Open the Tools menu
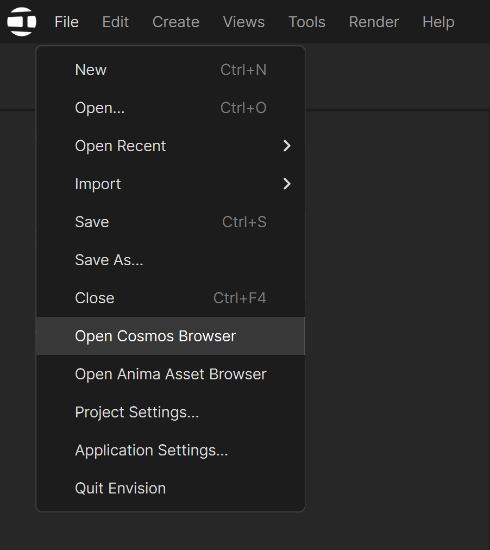This screenshot has height=550, width=490. tap(307, 22)
